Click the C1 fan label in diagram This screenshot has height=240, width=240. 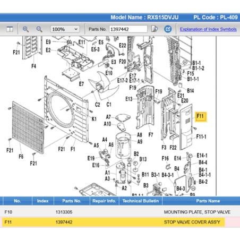tap(109, 105)
